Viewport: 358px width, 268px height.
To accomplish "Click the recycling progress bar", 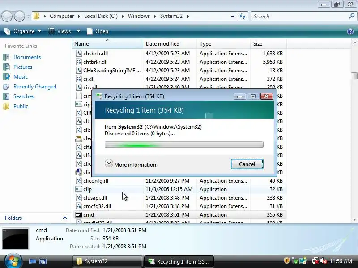I will coord(184,144).
